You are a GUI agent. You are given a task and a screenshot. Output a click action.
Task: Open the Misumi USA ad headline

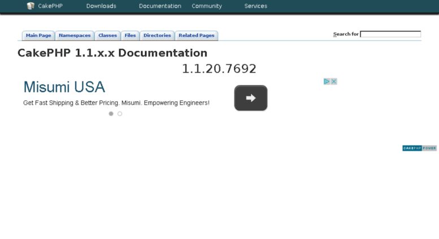click(64, 87)
